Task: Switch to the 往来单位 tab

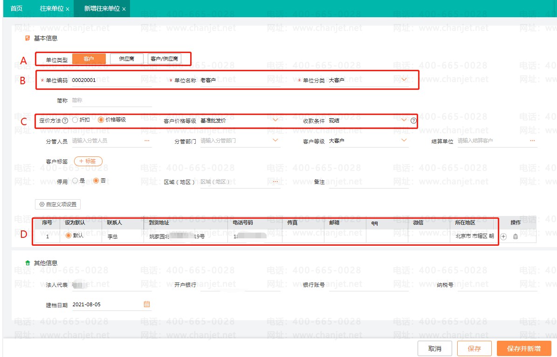Action: 52,8
